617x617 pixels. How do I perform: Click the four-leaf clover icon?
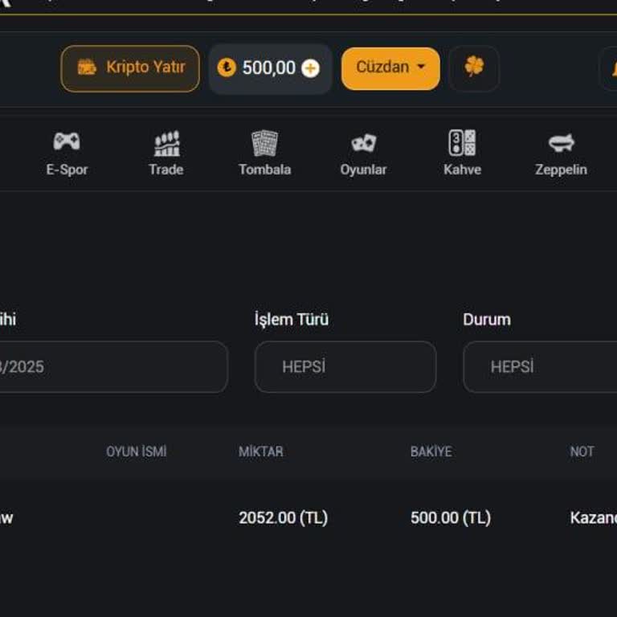(474, 68)
